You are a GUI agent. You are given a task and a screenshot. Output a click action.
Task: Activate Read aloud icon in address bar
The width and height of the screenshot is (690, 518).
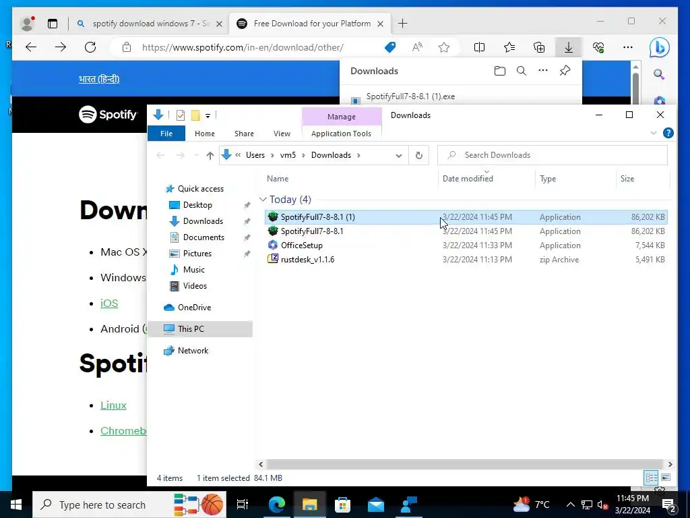[417, 47]
